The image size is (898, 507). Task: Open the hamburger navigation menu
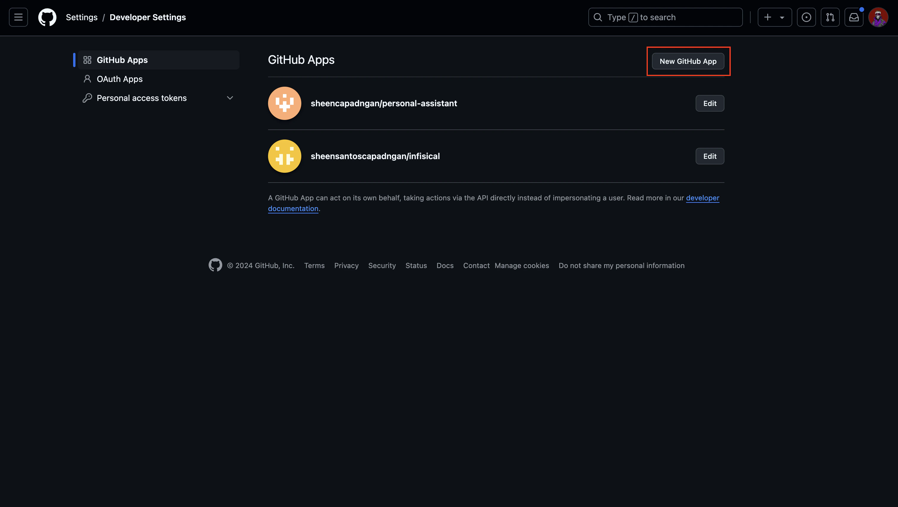[18, 17]
